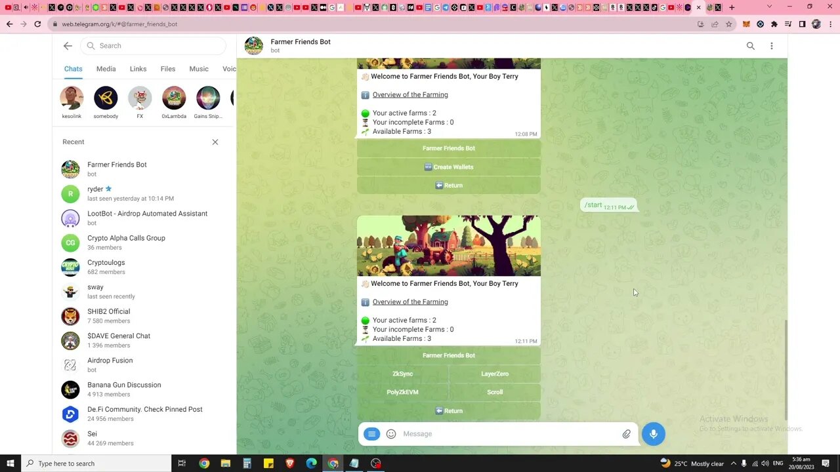Open 0xLambda contact avatar
This screenshot has width=840, height=472.
pyautogui.click(x=174, y=98)
